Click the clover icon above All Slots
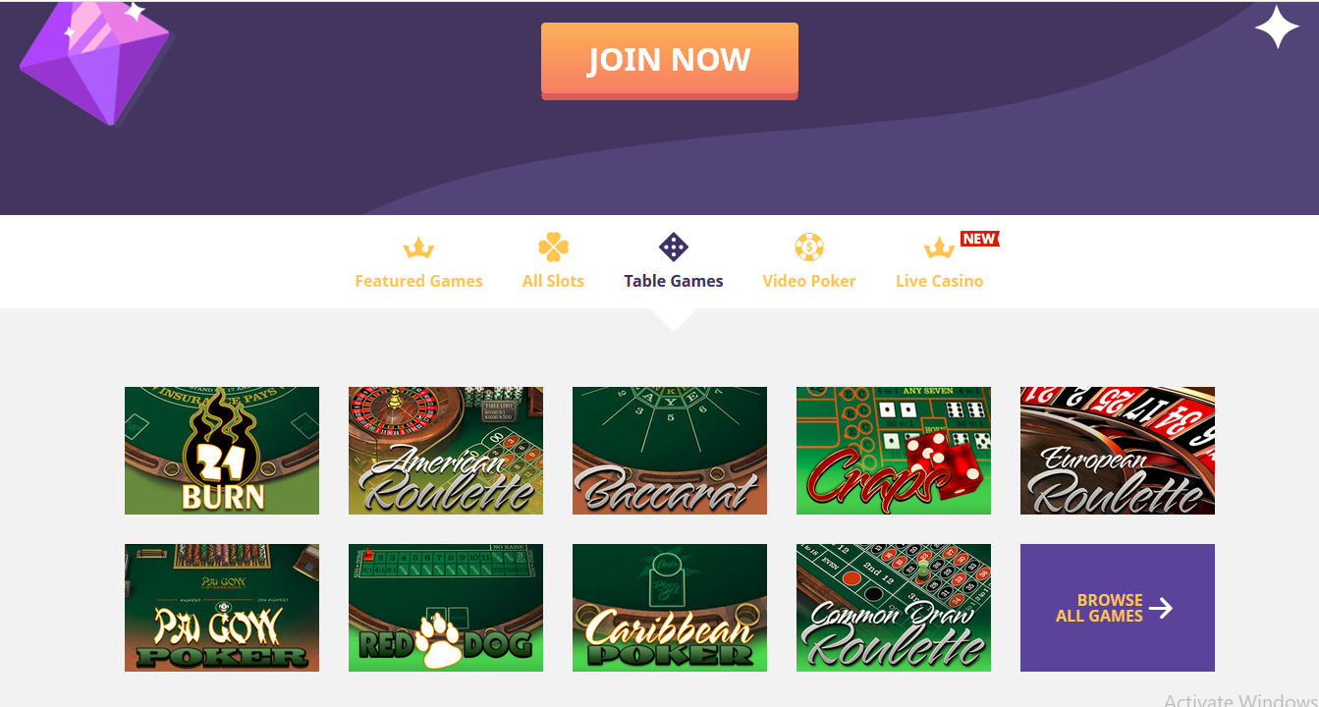Image resolution: width=1319 pixels, height=707 pixels. (x=553, y=247)
